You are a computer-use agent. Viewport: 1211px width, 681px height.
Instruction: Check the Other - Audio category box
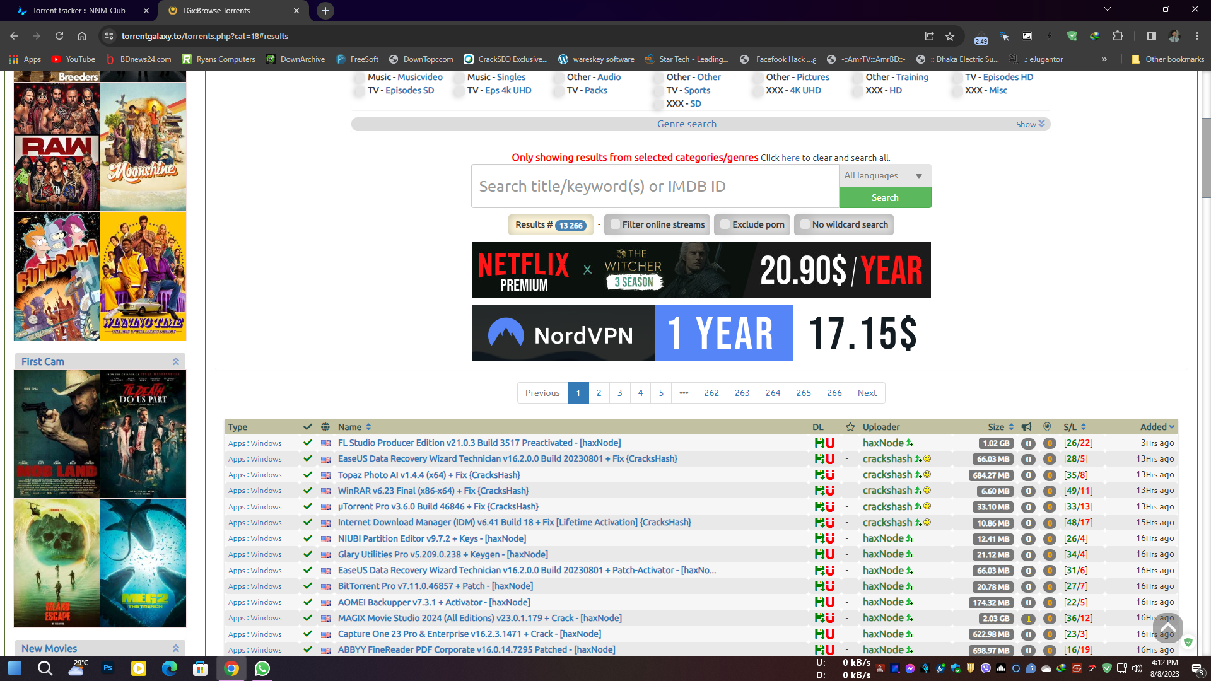(x=558, y=78)
